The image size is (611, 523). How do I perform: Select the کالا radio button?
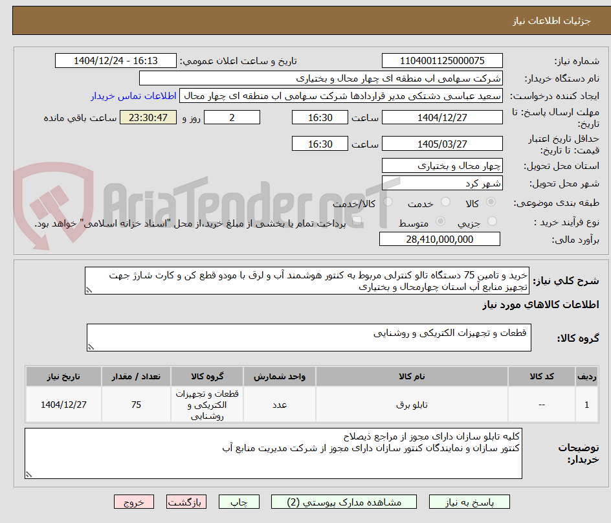click(x=491, y=202)
